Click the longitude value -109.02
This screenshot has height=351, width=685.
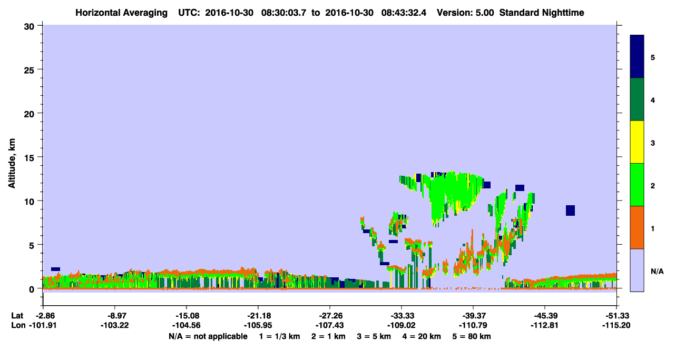pyautogui.click(x=402, y=325)
